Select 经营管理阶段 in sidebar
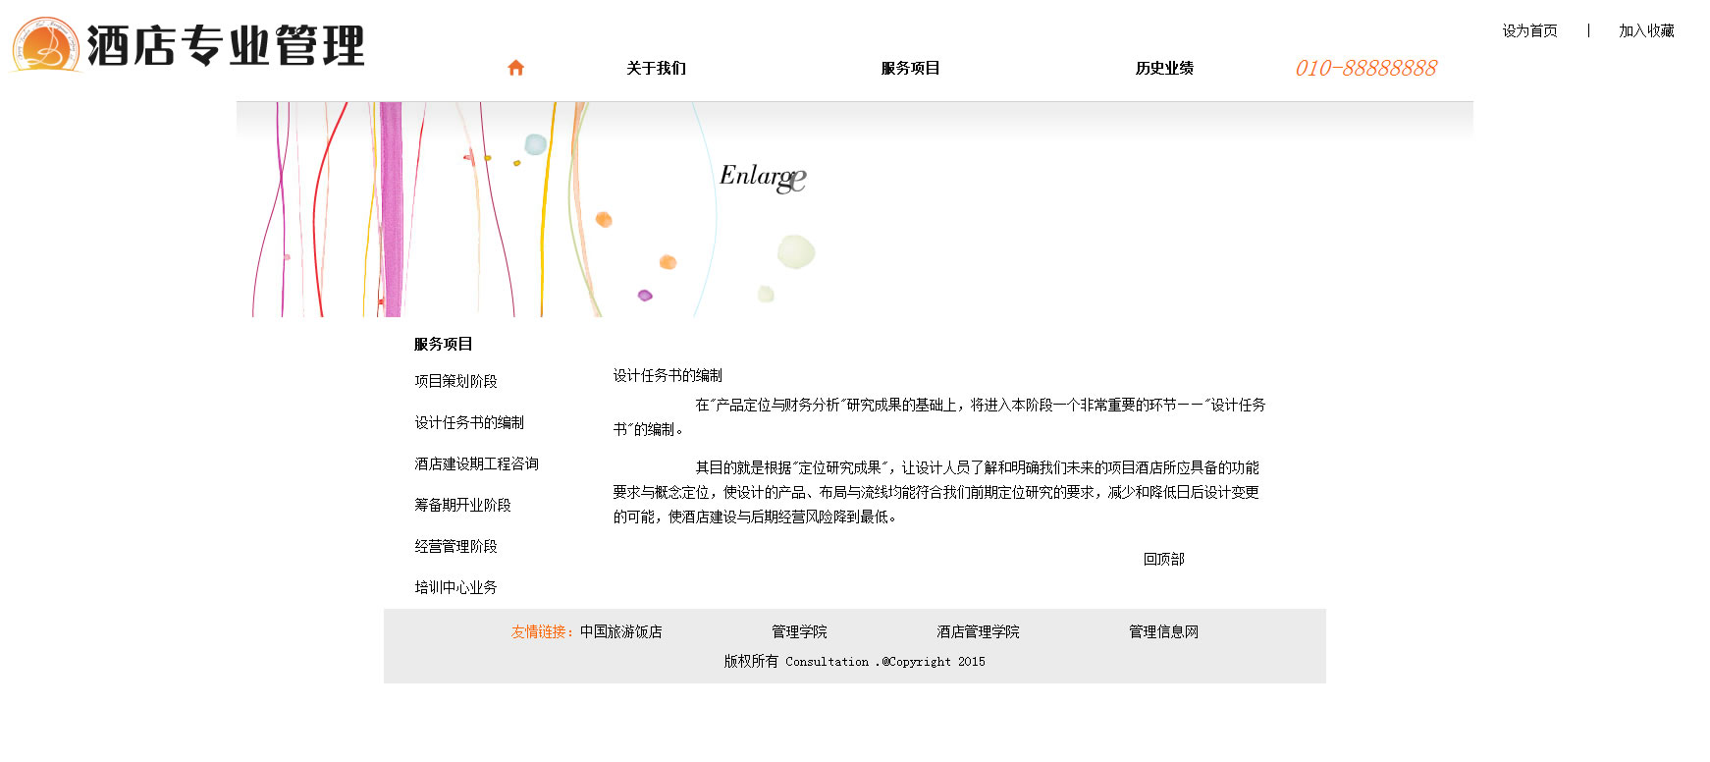Screen dimensions: 1710x762 click(x=455, y=546)
